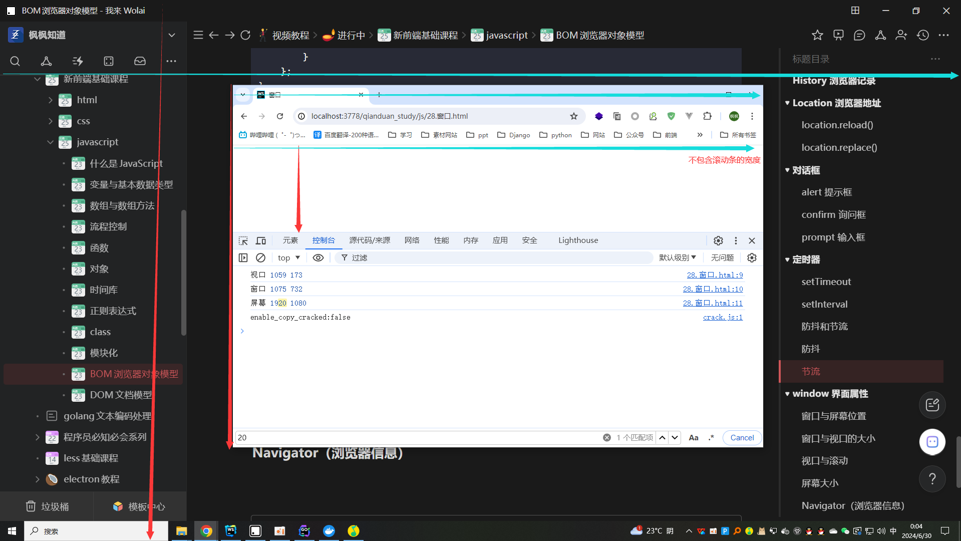Collapse the javascript folder in sidebar

click(x=50, y=142)
